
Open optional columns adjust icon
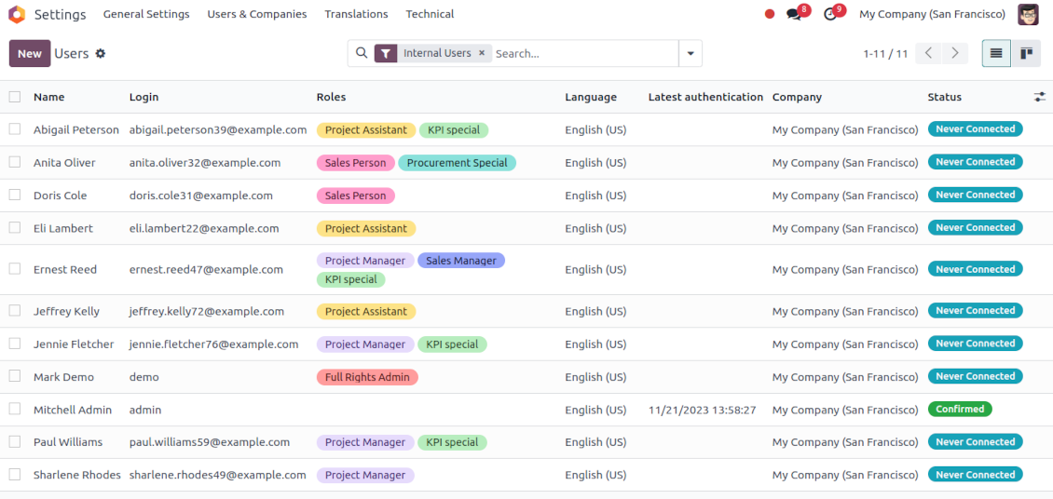[x=1040, y=97]
